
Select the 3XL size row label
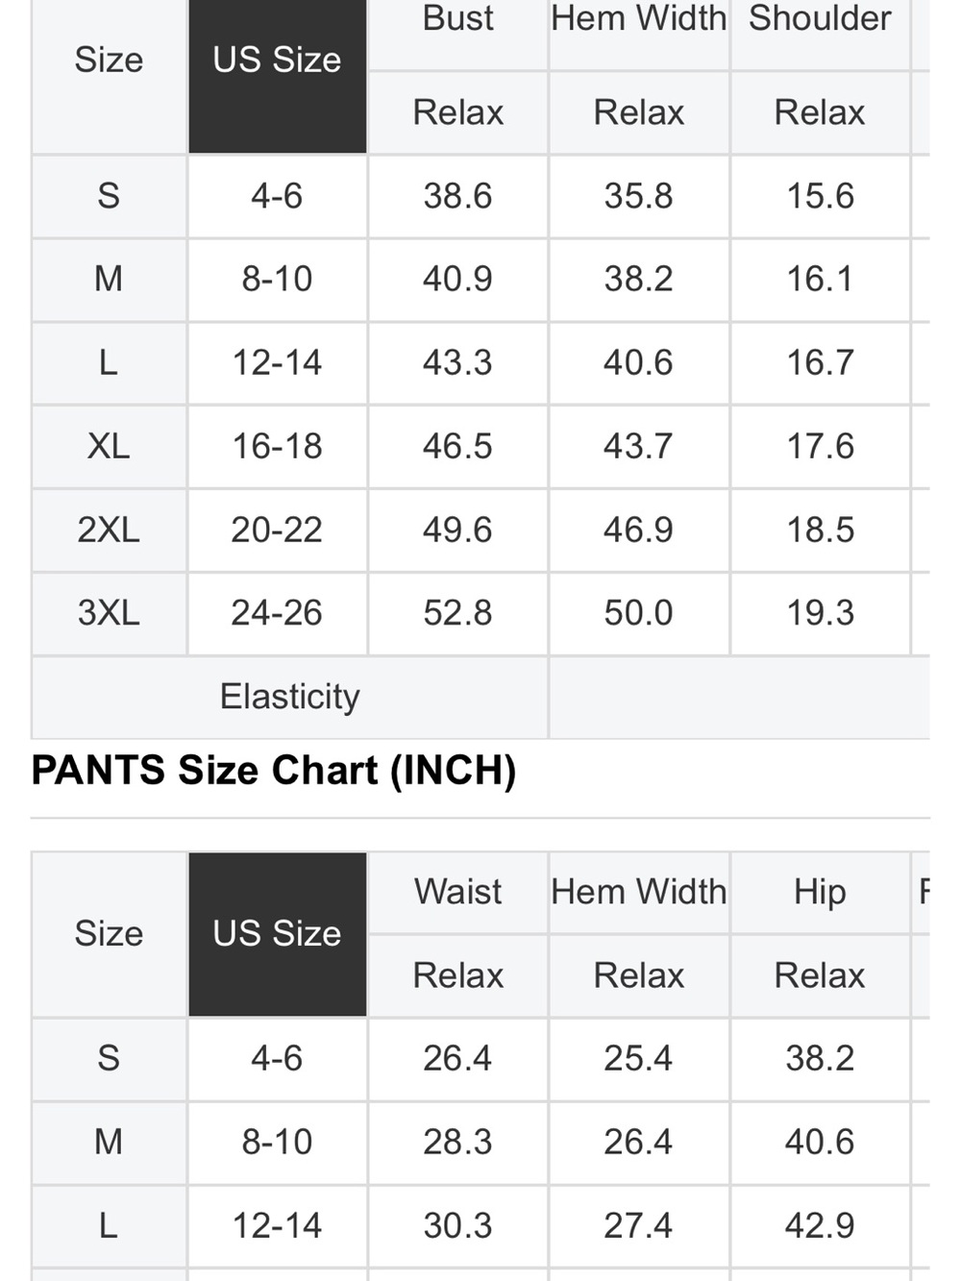[x=109, y=613]
